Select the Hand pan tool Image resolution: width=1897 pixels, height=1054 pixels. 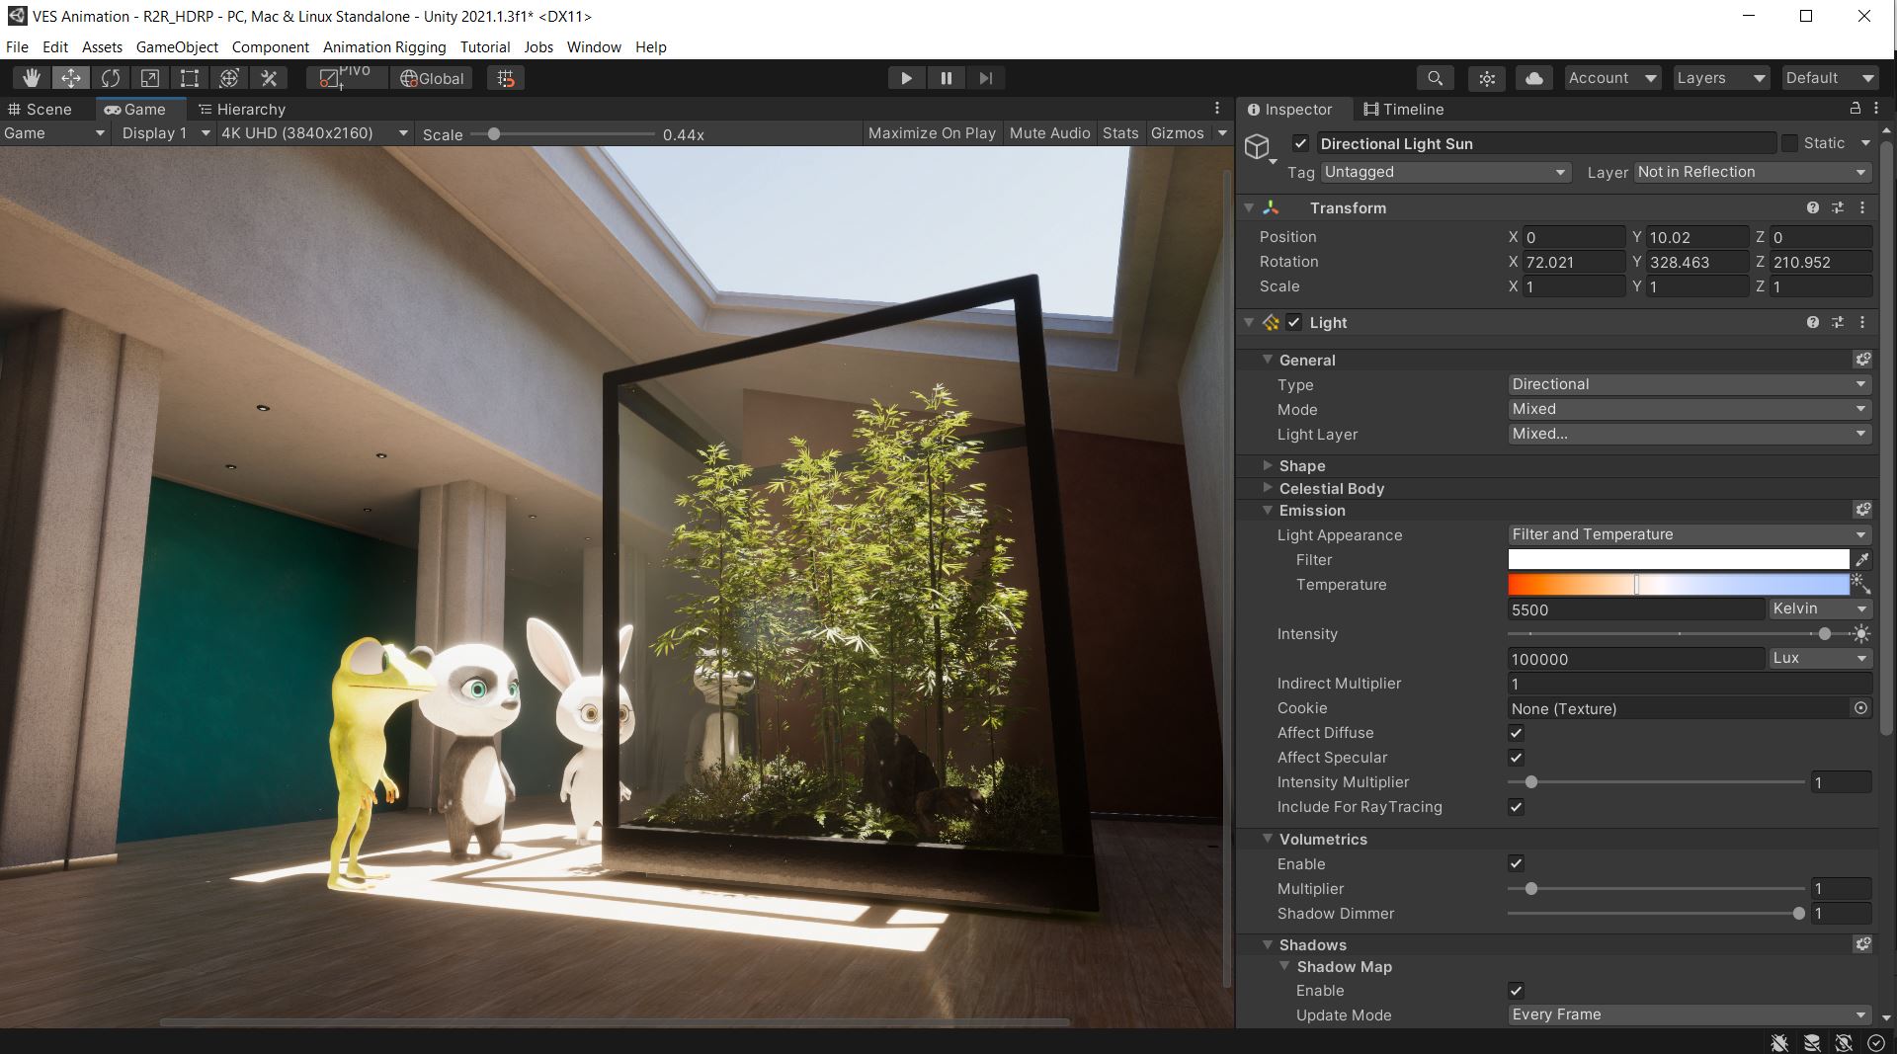pos(31,77)
